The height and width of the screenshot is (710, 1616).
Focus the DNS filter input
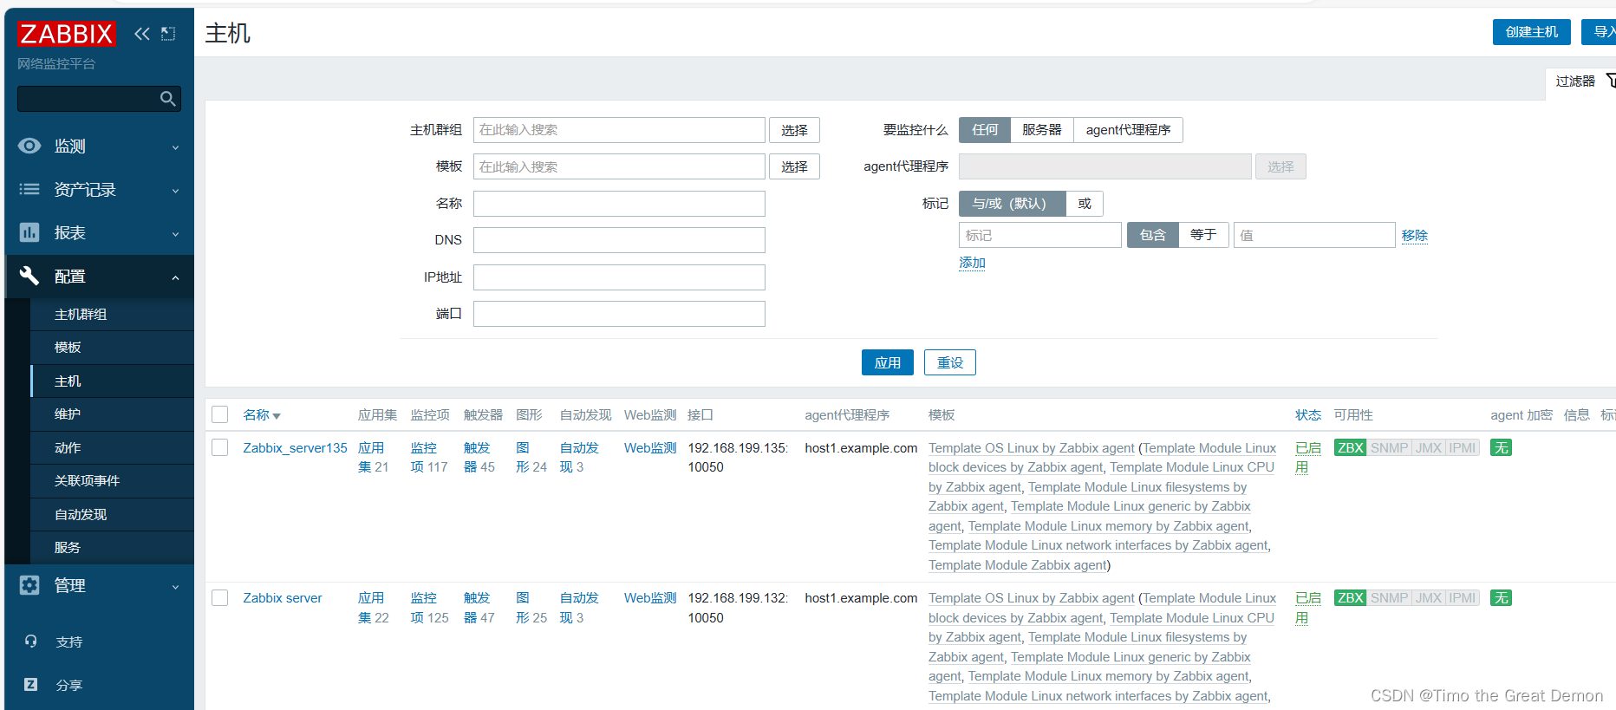click(619, 240)
